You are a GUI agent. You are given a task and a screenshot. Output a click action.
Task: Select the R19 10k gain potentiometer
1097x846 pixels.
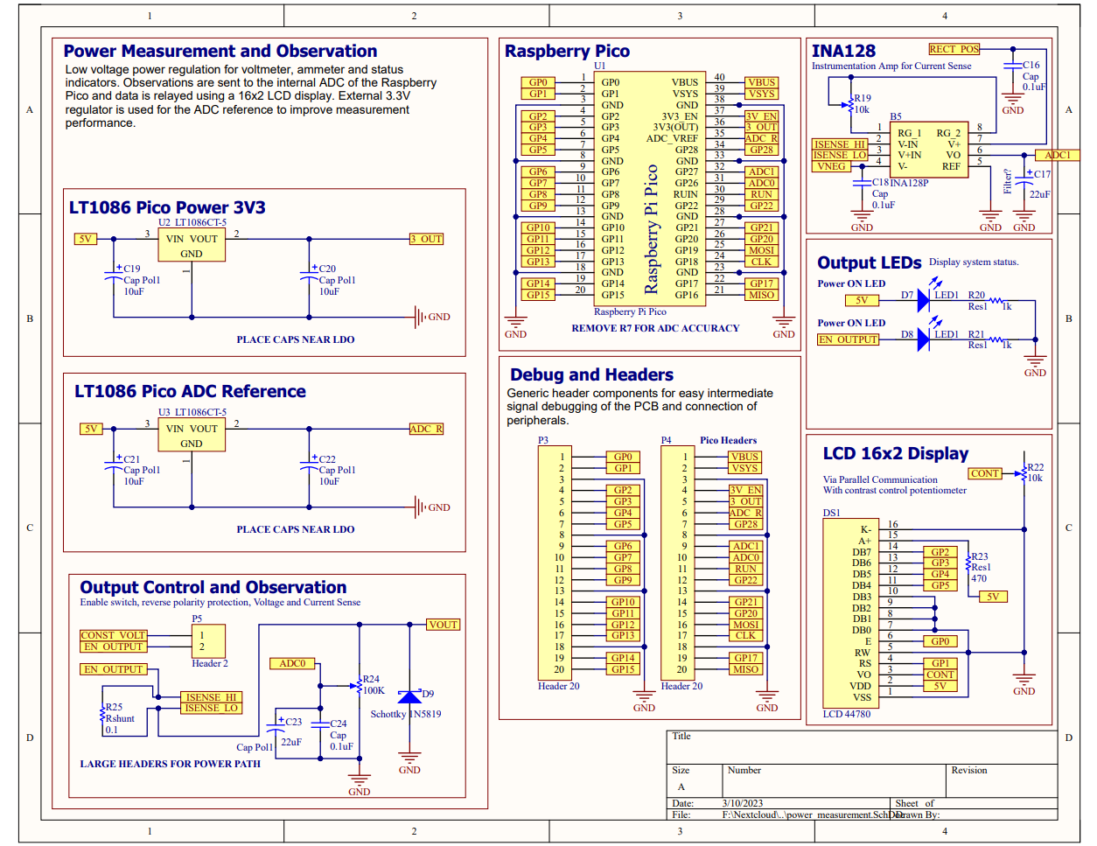(x=848, y=105)
